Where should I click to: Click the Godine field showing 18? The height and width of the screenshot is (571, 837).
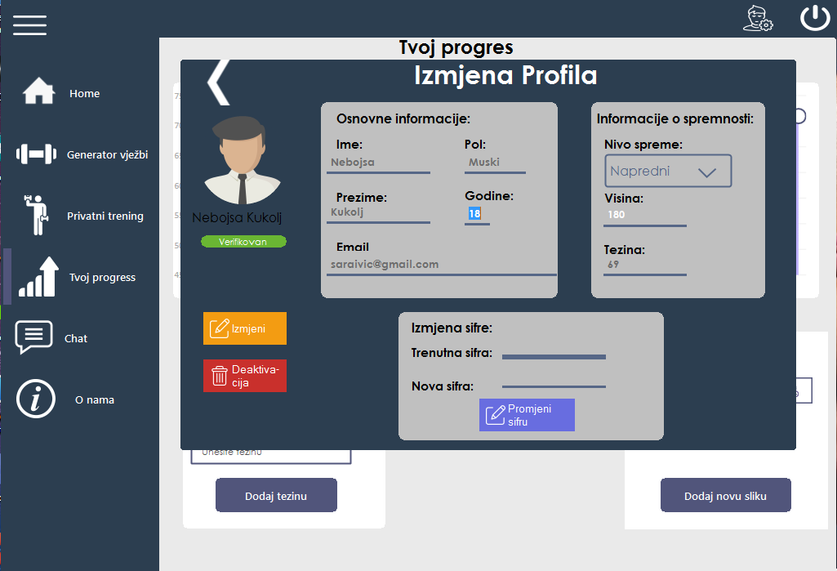point(477,214)
